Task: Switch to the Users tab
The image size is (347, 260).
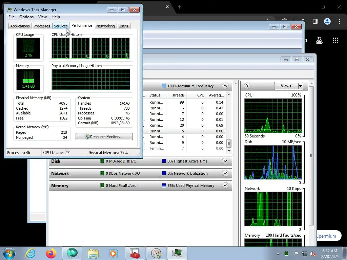Action: click(123, 26)
